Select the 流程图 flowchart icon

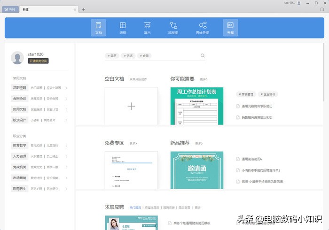click(x=173, y=28)
